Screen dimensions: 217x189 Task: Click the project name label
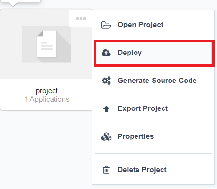(47, 91)
